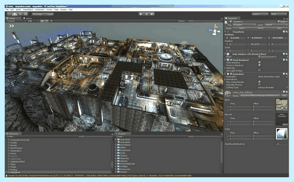
Task: Adjust the OneMinusReflectivity slider
Action: coord(282,144)
